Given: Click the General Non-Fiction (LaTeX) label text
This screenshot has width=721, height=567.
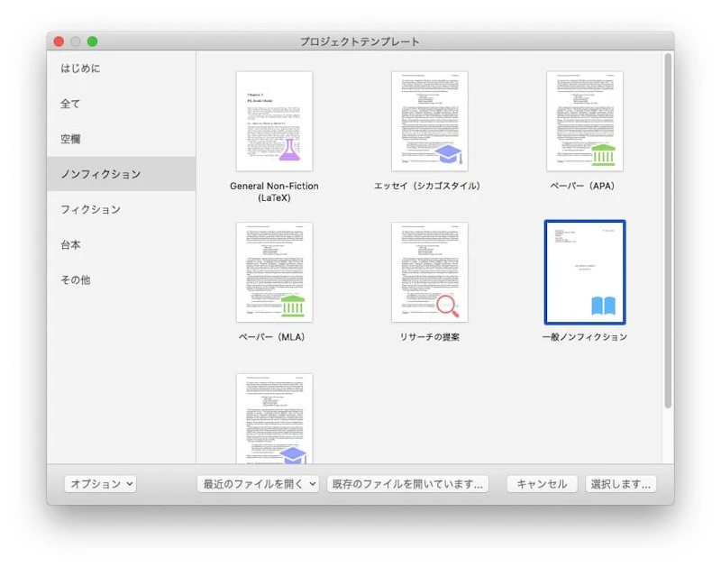Looking at the screenshot, I should coord(274,192).
